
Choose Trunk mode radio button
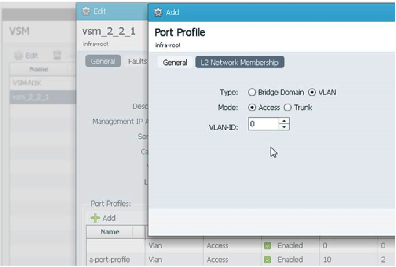tap(288, 108)
